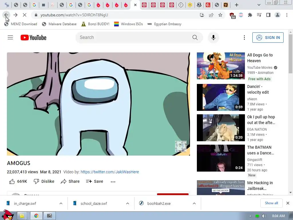This screenshot has width=293, height=220.
Task: Switch to the red C. icon tab
Action: 208,5
